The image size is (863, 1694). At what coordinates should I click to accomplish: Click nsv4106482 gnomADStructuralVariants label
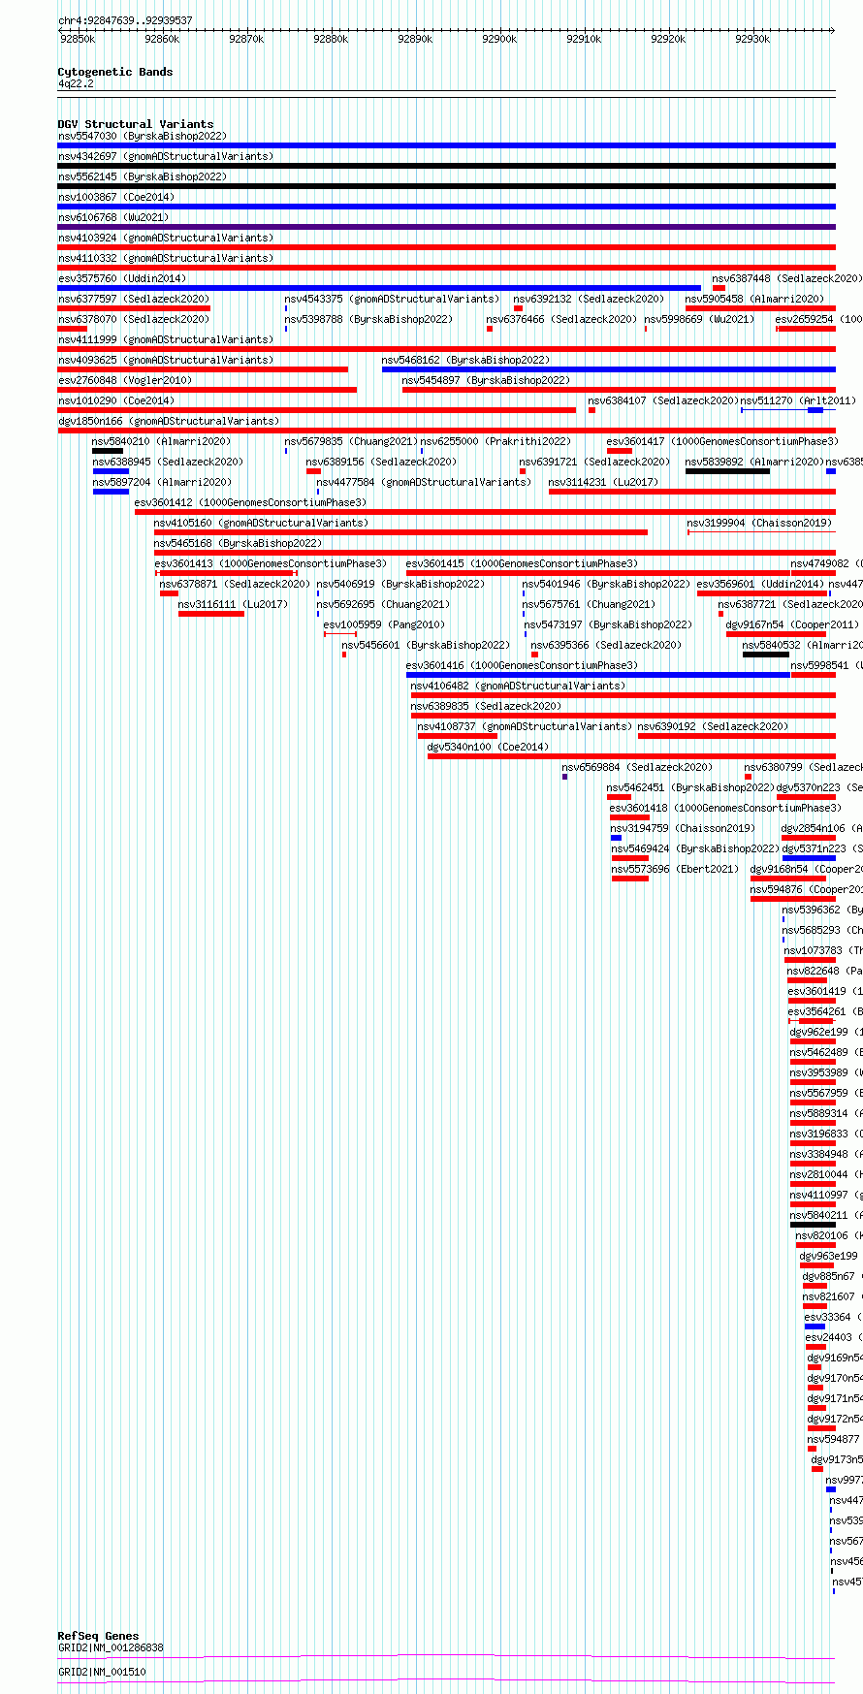519,687
